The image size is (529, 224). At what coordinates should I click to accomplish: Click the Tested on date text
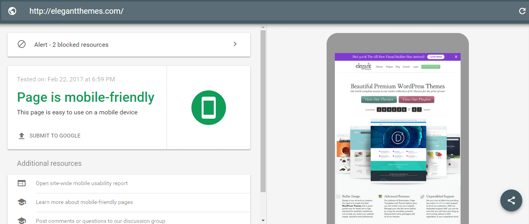point(66,79)
